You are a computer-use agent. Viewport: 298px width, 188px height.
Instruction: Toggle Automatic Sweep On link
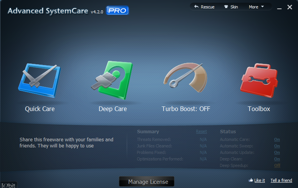tap(277, 146)
